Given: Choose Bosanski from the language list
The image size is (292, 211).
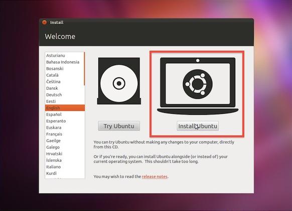Looking at the screenshot, I should [65, 69].
